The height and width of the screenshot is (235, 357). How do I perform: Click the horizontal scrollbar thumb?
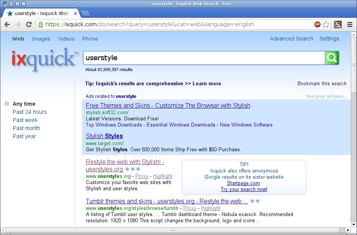(173, 230)
